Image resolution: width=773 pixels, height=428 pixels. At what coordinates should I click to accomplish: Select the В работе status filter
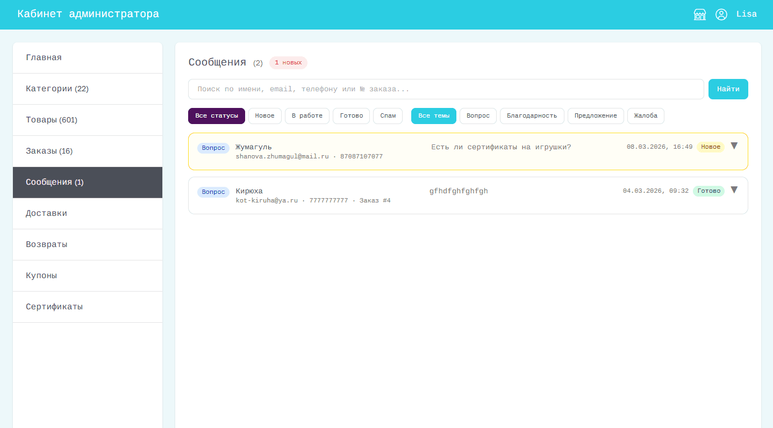click(x=311, y=116)
